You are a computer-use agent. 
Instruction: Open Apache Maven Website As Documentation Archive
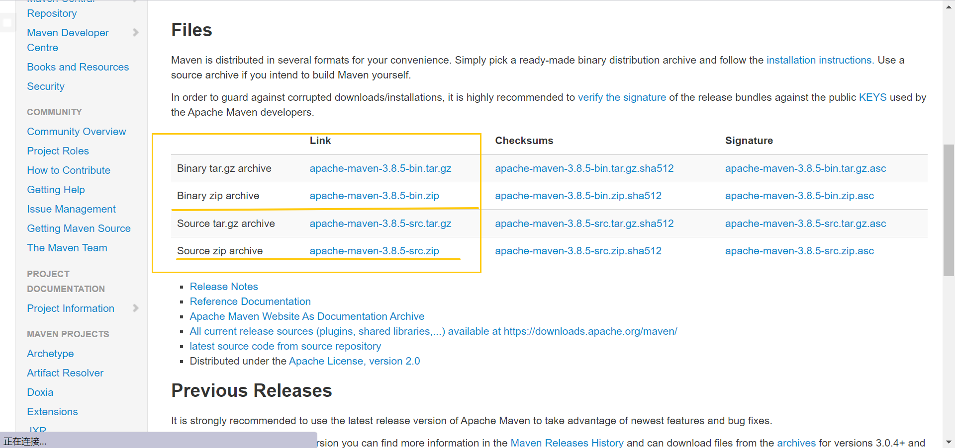307,316
